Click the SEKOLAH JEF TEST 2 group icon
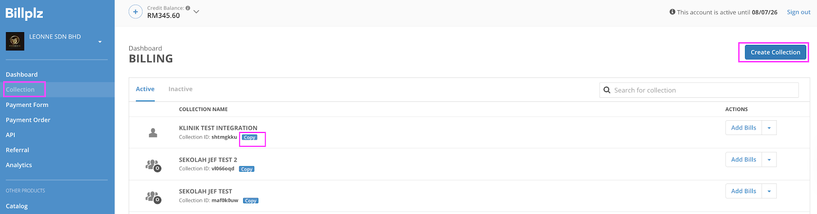Screen dimensions: 817x214 pyautogui.click(x=153, y=165)
